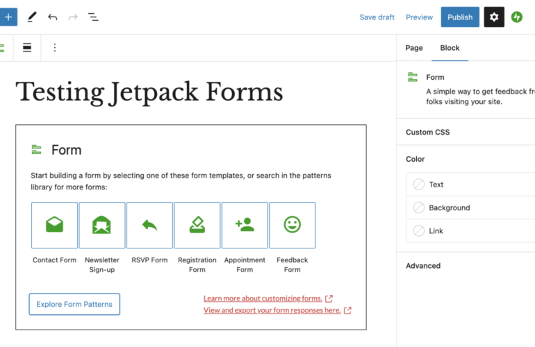Open the Background color swatch

pyautogui.click(x=449, y=208)
